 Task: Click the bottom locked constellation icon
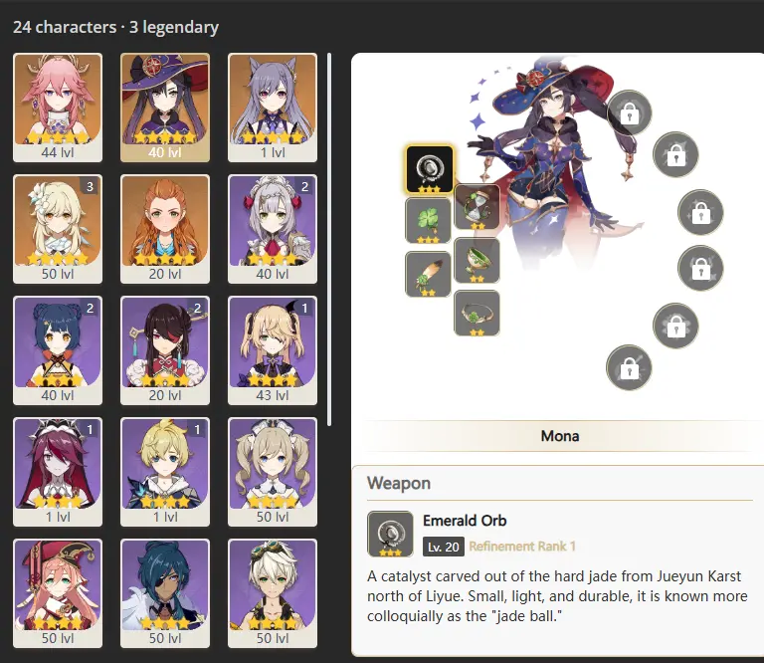pos(629,367)
